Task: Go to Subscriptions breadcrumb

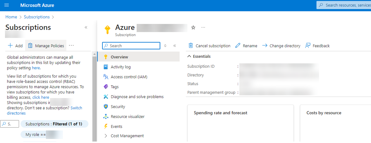Action: coord(37,17)
